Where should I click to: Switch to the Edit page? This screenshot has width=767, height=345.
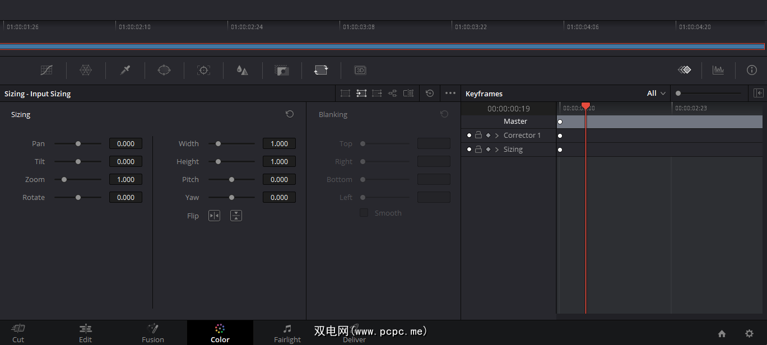[x=85, y=333]
